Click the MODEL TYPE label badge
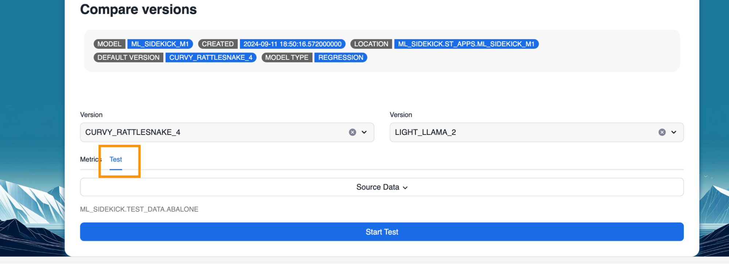Image resolution: width=729 pixels, height=264 pixels. [287, 58]
